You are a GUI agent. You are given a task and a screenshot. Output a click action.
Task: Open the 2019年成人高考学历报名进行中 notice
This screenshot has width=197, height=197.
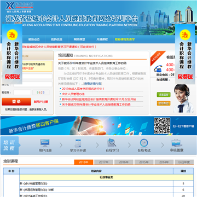(x=83, y=89)
